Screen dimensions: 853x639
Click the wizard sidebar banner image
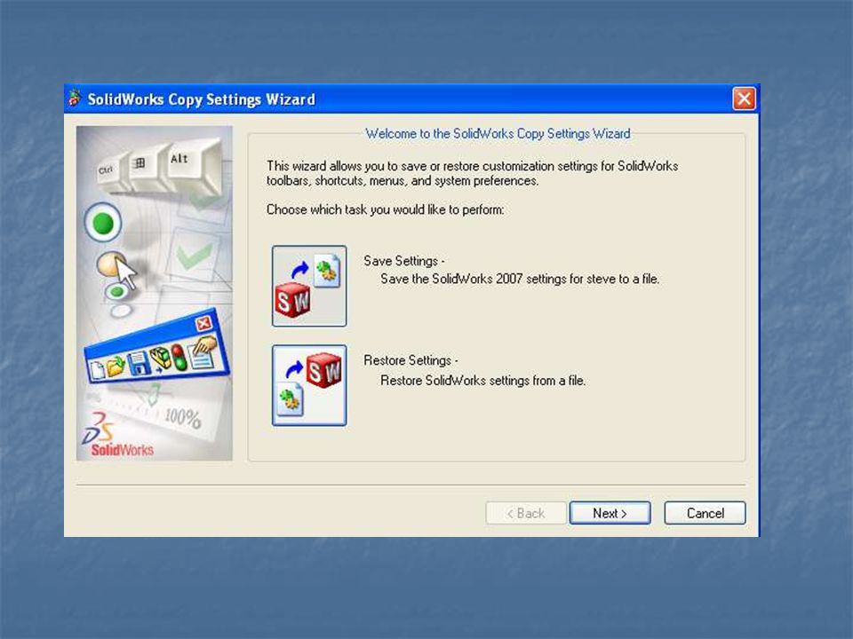[x=155, y=294]
